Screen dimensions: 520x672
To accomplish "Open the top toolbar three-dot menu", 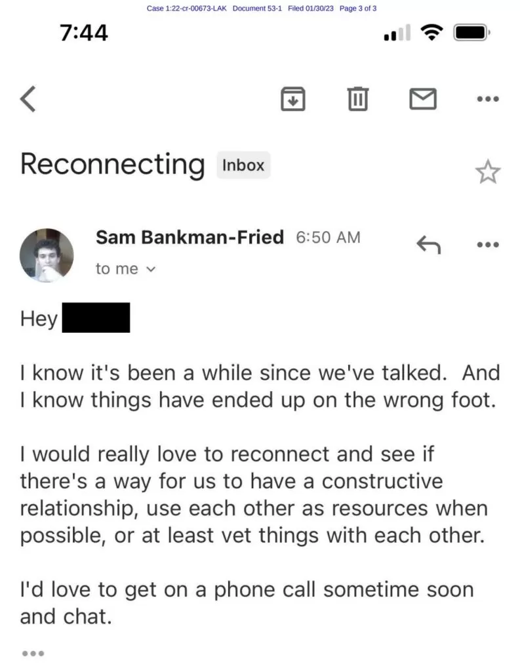I will (x=488, y=100).
